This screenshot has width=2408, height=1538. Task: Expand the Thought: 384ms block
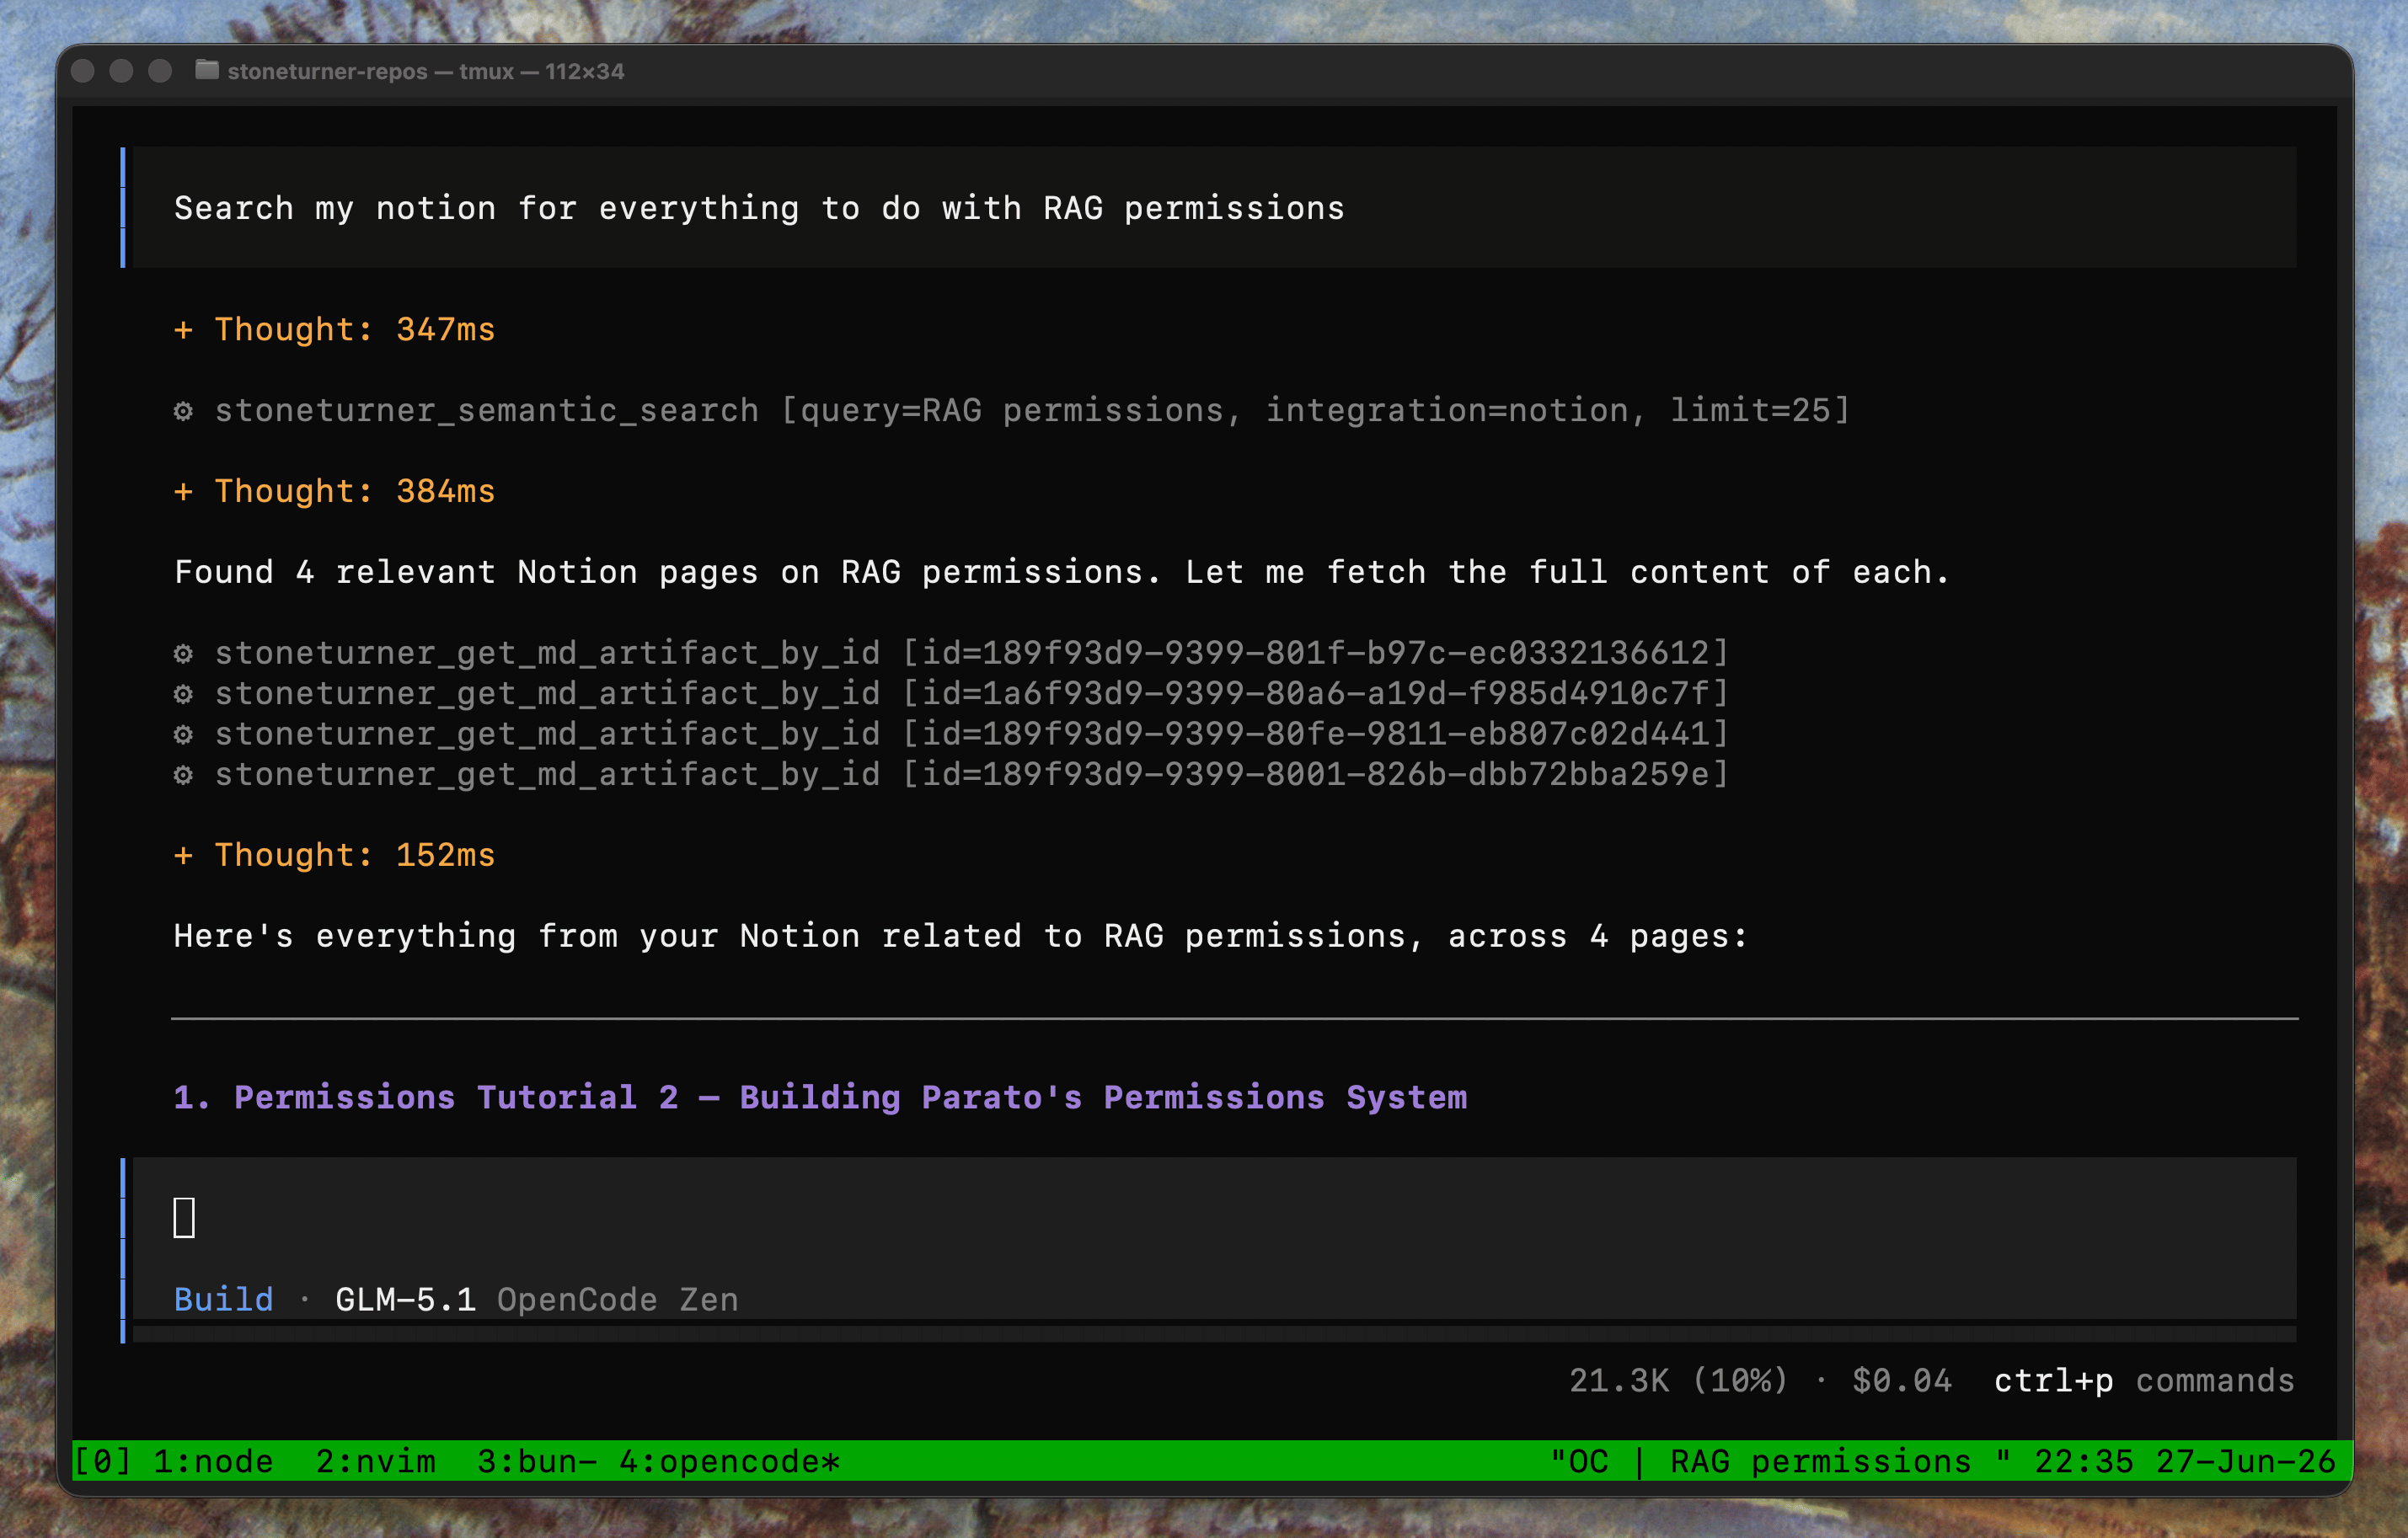(x=335, y=492)
